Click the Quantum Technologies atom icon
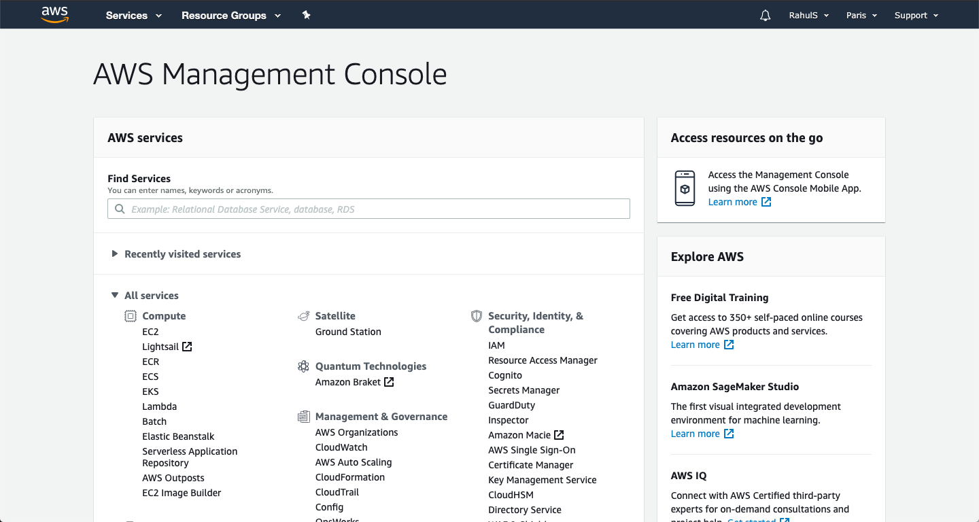979x522 pixels. (304, 366)
